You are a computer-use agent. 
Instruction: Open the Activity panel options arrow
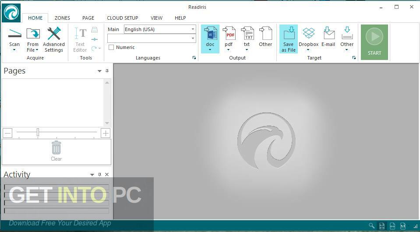coord(92,175)
